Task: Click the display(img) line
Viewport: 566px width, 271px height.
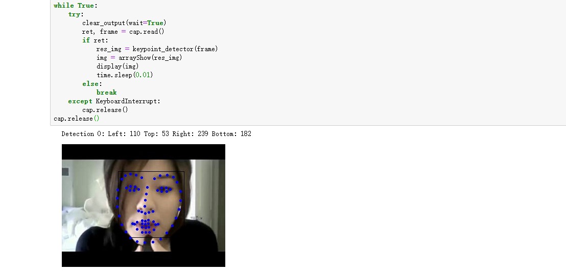Action: tap(117, 66)
